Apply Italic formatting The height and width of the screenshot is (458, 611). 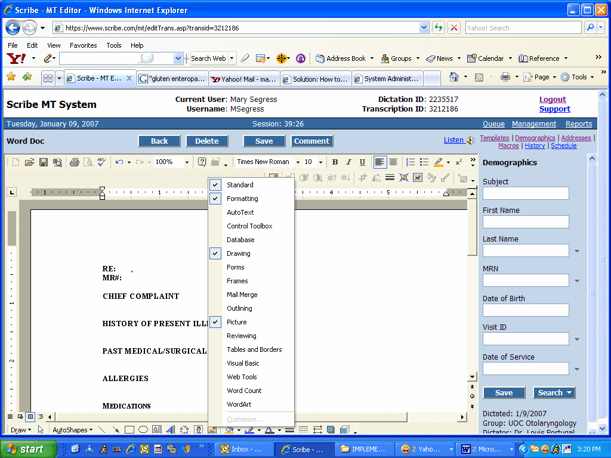click(348, 162)
